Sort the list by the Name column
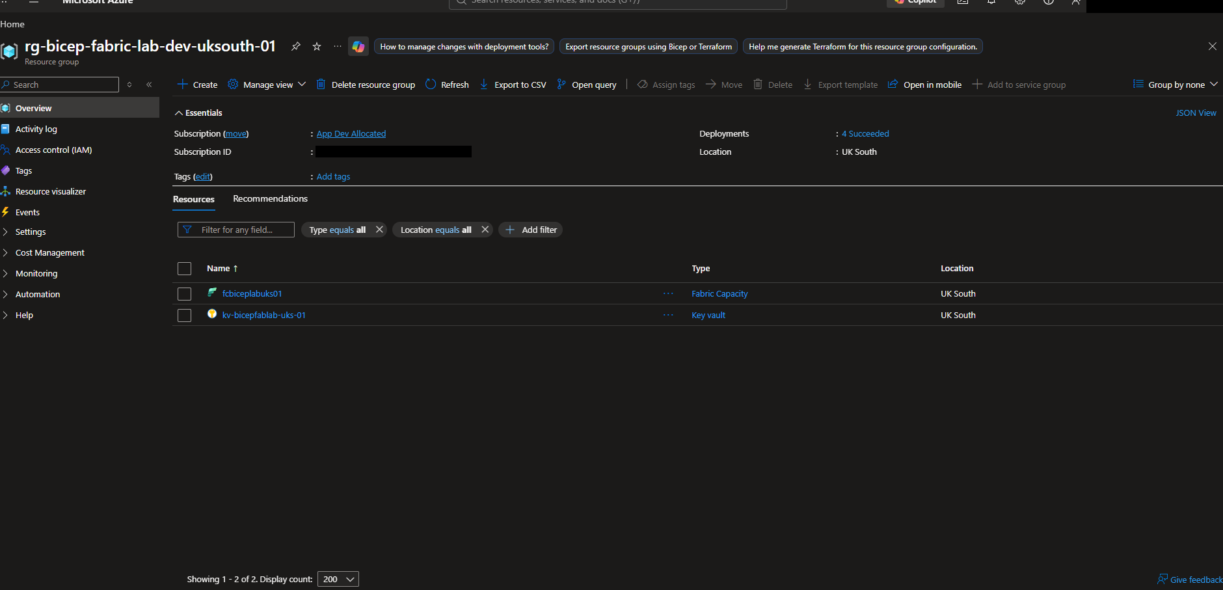1223x590 pixels. [x=222, y=268]
